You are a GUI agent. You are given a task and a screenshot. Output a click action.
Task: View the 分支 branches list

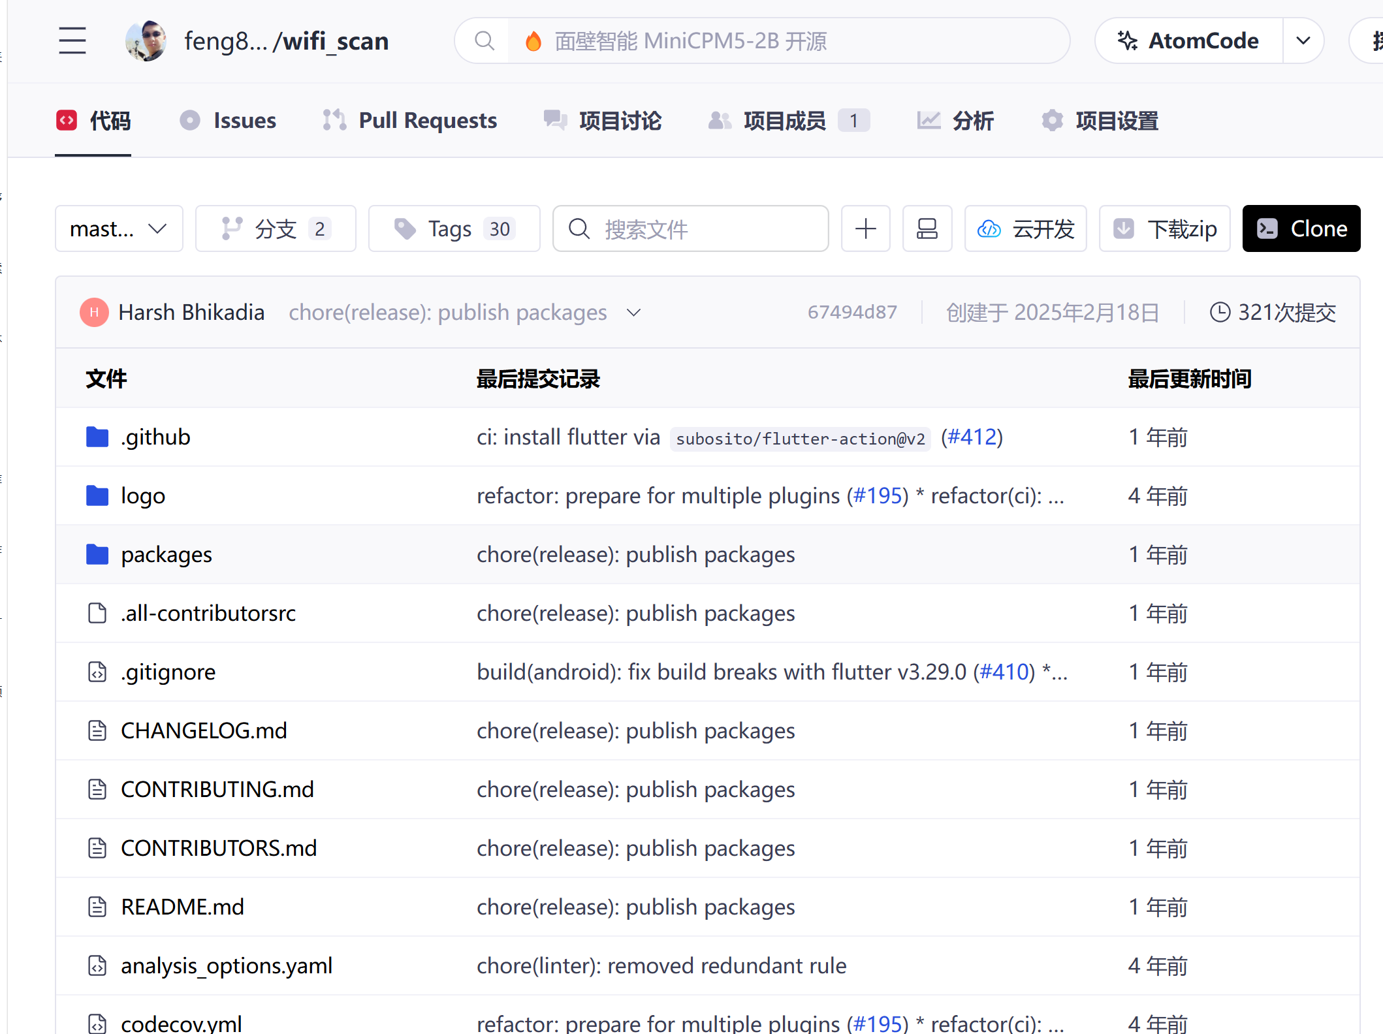point(276,228)
